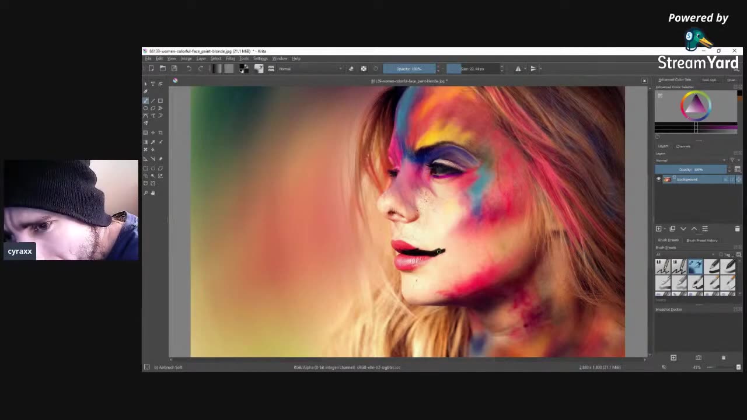The height and width of the screenshot is (420, 747).
Task: Select the Rectangle shape tool
Action: (x=160, y=100)
